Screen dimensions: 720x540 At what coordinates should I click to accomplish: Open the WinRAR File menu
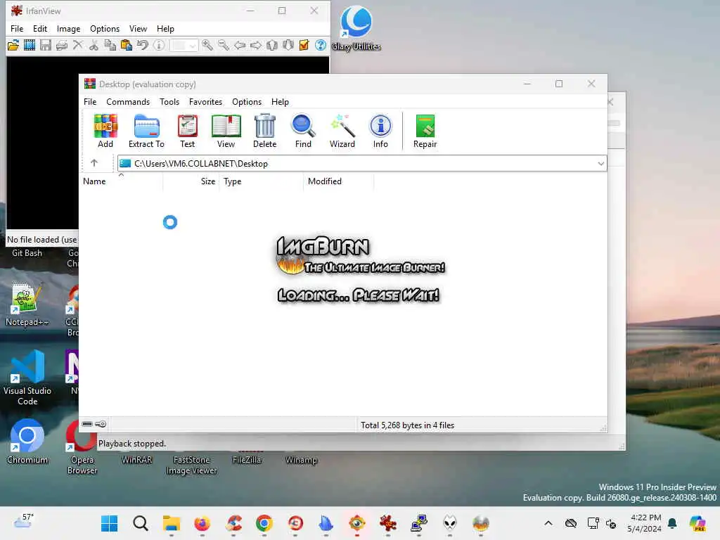90,102
